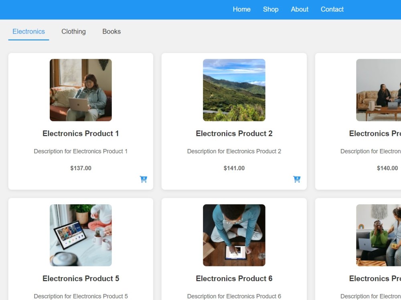Click the title Electronics Product 2
The width and height of the screenshot is (401, 300).
[234, 133]
